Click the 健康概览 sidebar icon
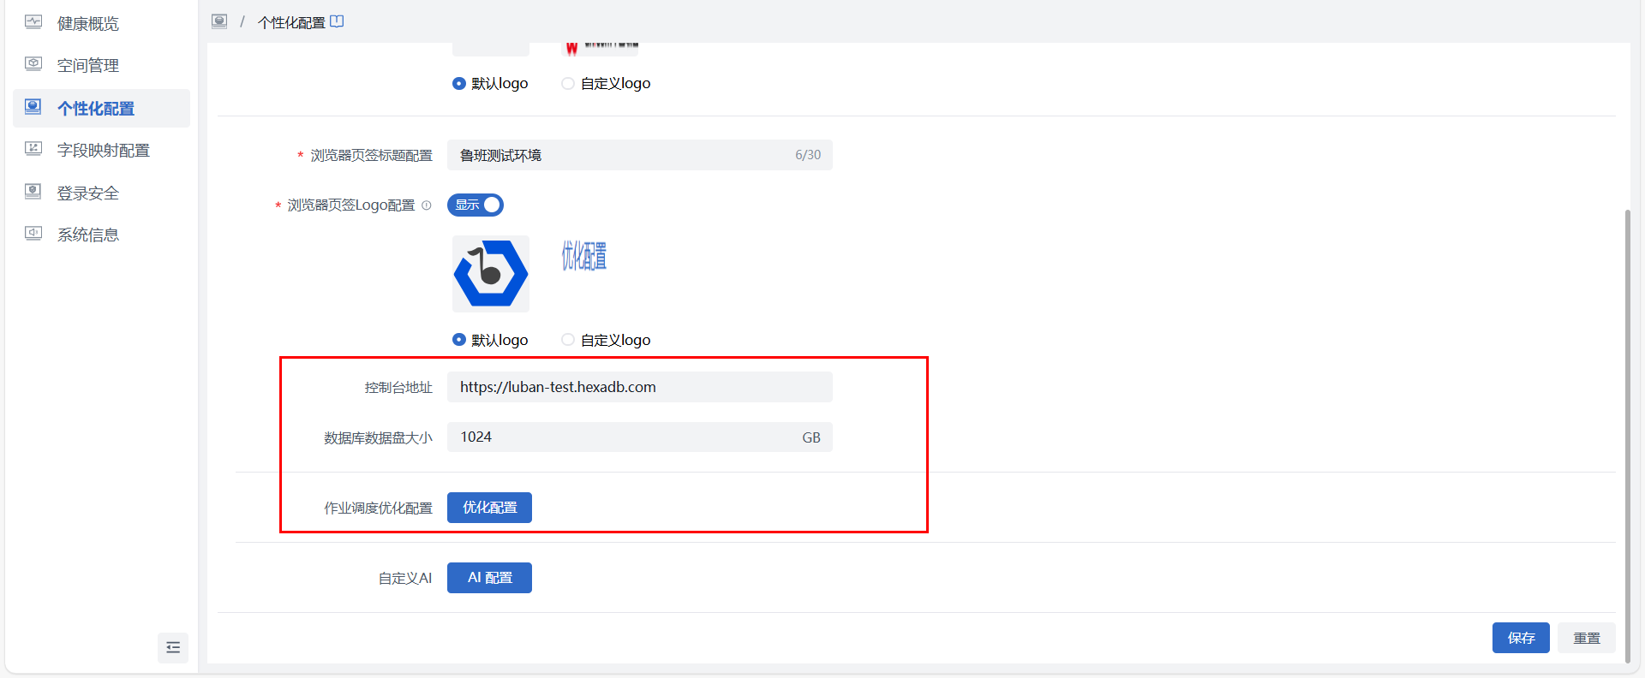 (33, 22)
